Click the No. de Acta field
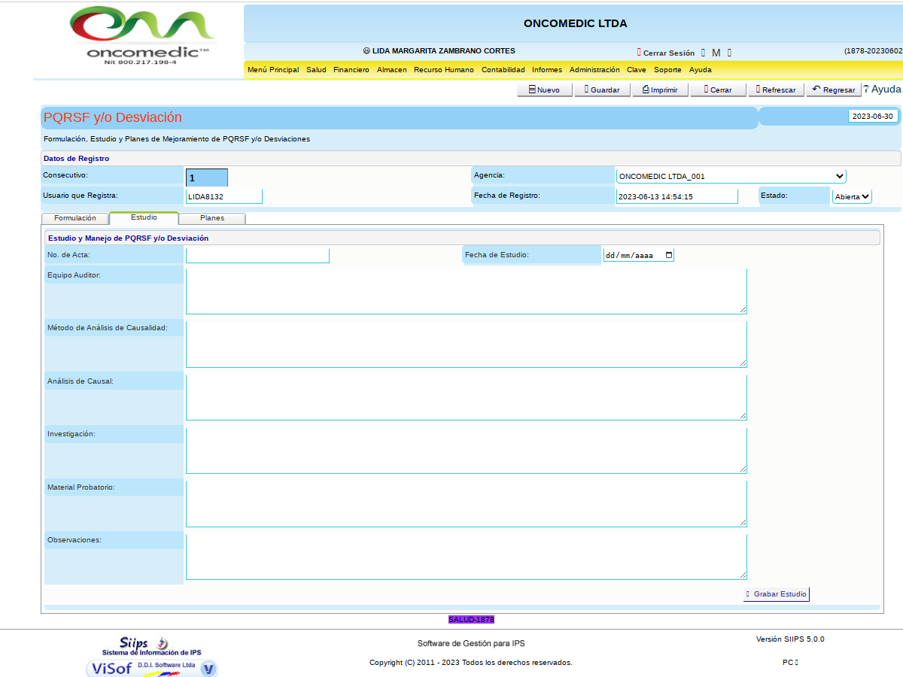The height and width of the screenshot is (677, 903). point(257,256)
